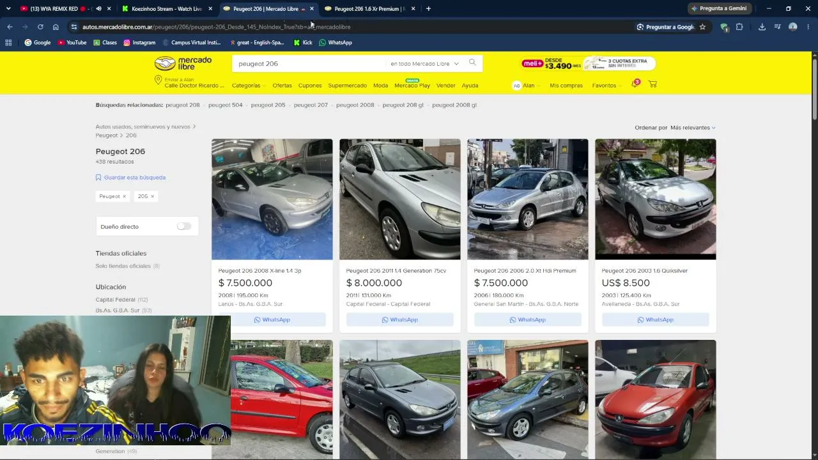Image resolution: width=818 pixels, height=460 pixels.
Task: Open the Moda section
Action: [380, 86]
